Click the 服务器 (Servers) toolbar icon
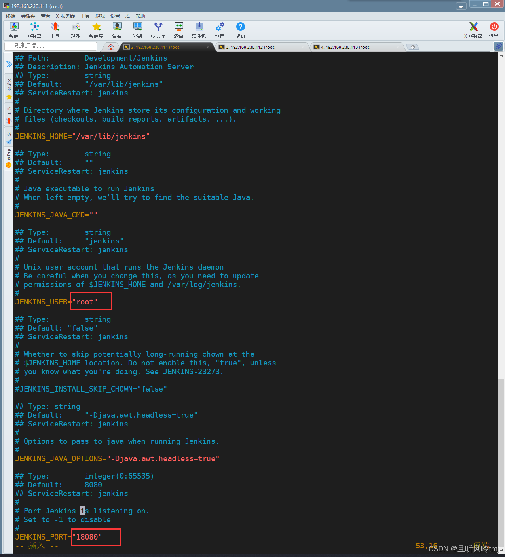The width and height of the screenshot is (505, 557). point(34,30)
